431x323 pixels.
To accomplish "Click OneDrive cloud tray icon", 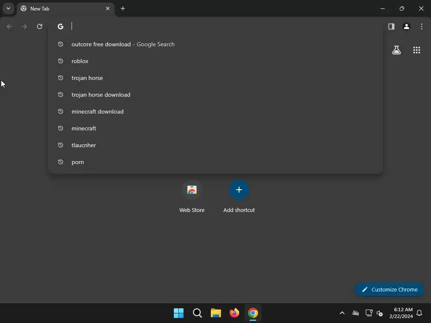I will click(356, 313).
